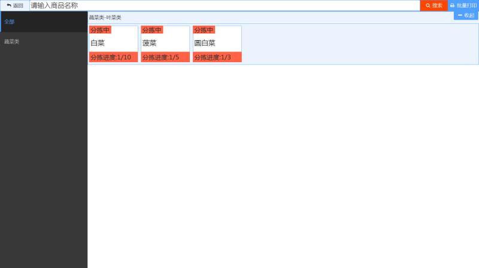Open the 菠菜 product card
The width and height of the screenshot is (479, 268).
165,43
